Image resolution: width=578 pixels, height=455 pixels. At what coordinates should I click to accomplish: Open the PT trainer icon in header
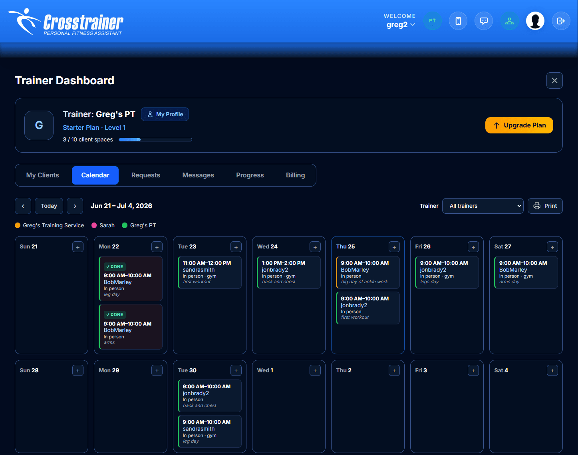point(433,21)
